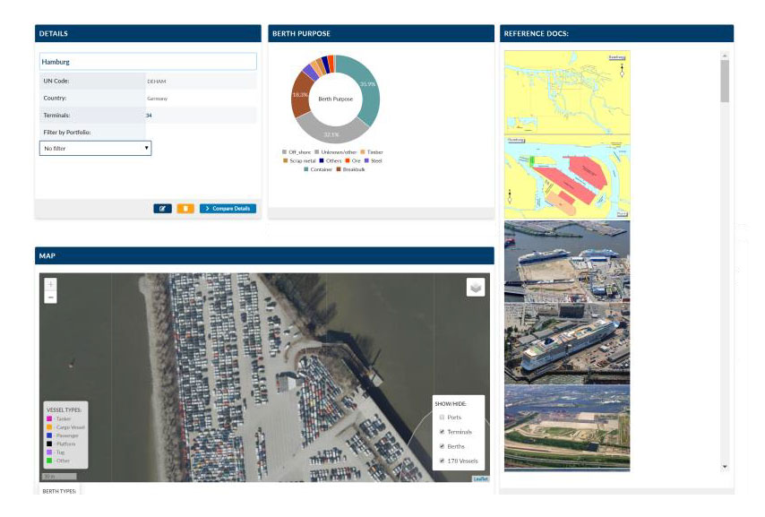
Task: Click the Off_shore legend swatch
Action: click(x=285, y=152)
